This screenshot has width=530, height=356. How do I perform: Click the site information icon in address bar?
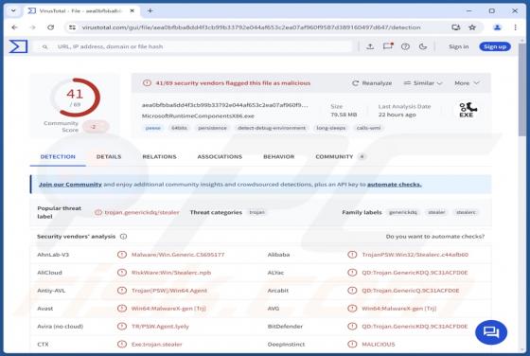72,27
